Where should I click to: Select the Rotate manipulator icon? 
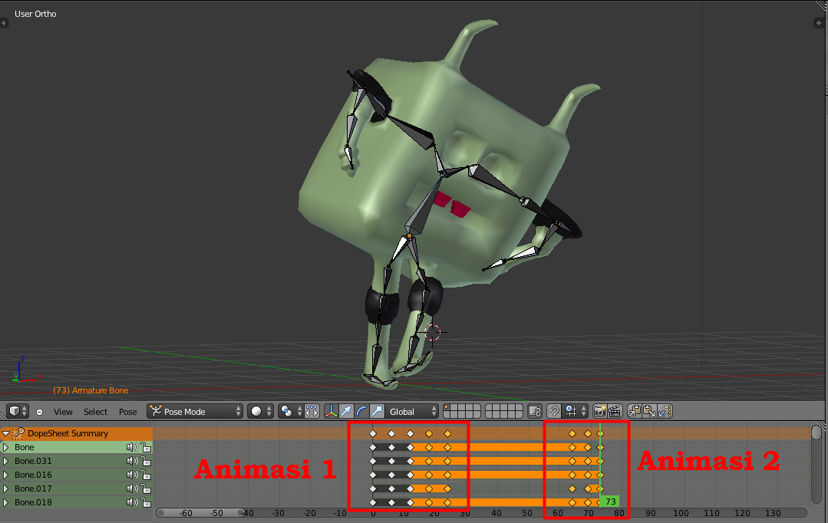click(361, 411)
